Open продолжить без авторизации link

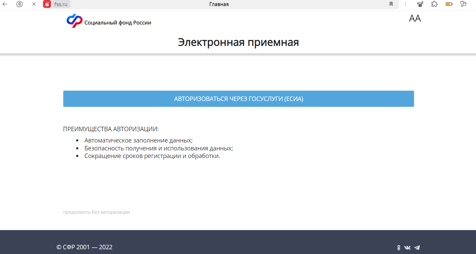coord(96,212)
